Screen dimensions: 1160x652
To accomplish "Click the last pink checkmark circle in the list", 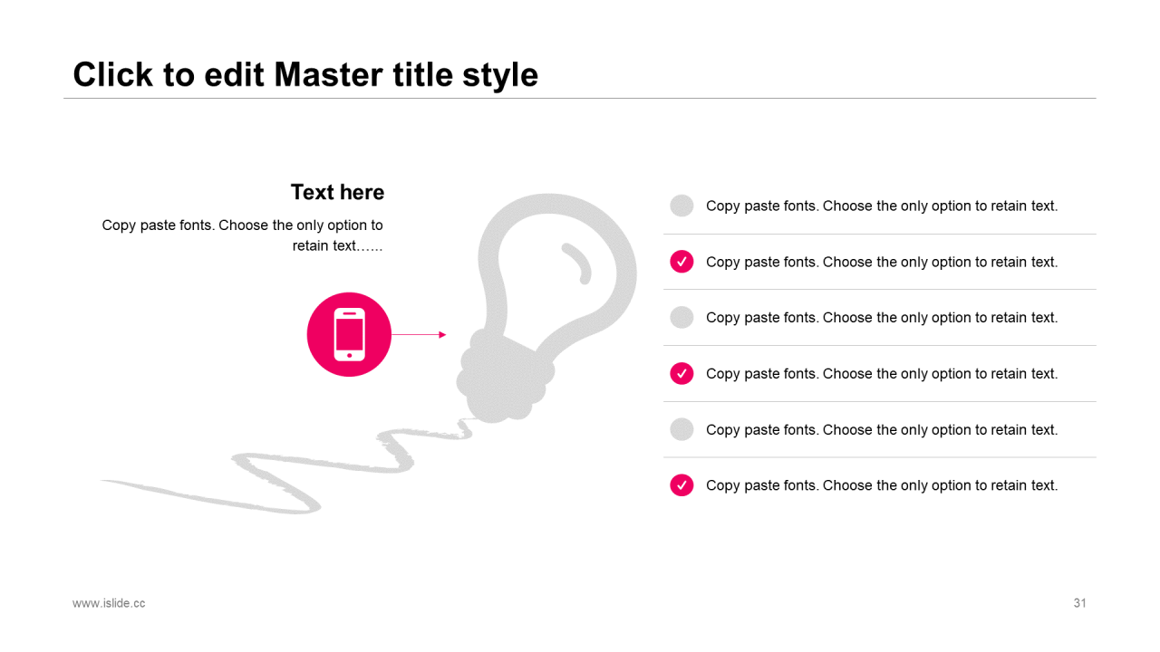I will point(681,485).
